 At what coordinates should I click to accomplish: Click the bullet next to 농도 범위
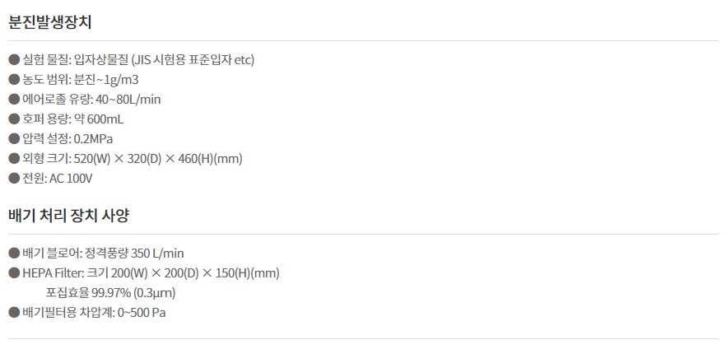point(13,79)
